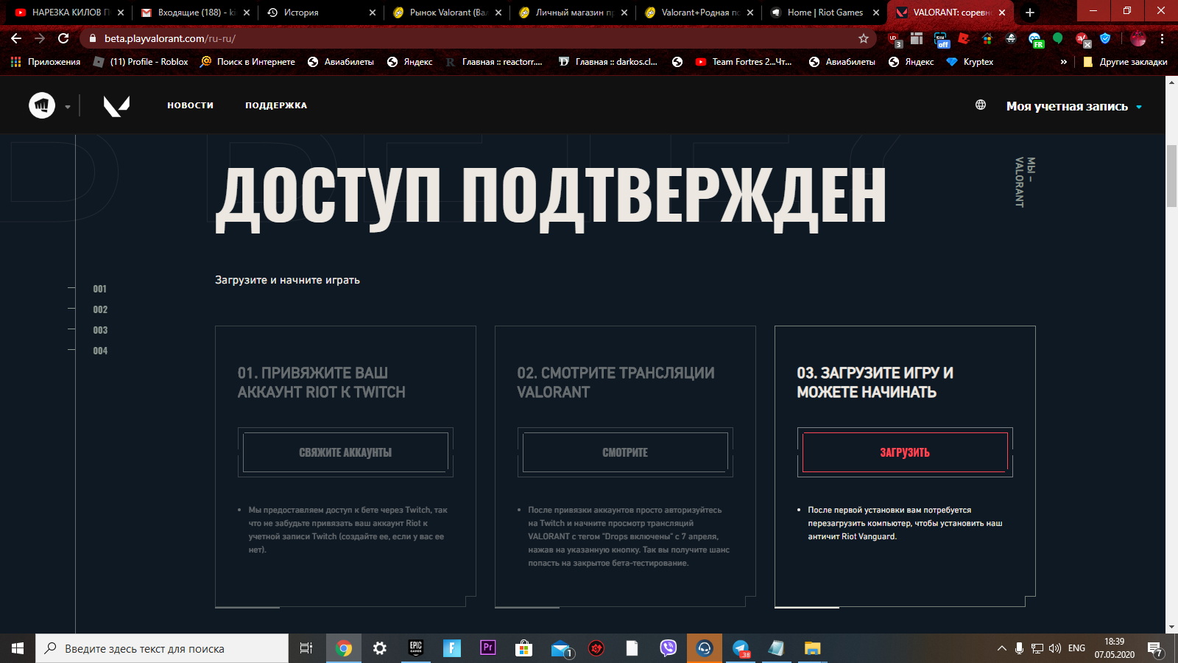1178x663 pixels.
Task: Click the red ЗАГРУЗИТЬ download button
Action: pyautogui.click(x=905, y=452)
